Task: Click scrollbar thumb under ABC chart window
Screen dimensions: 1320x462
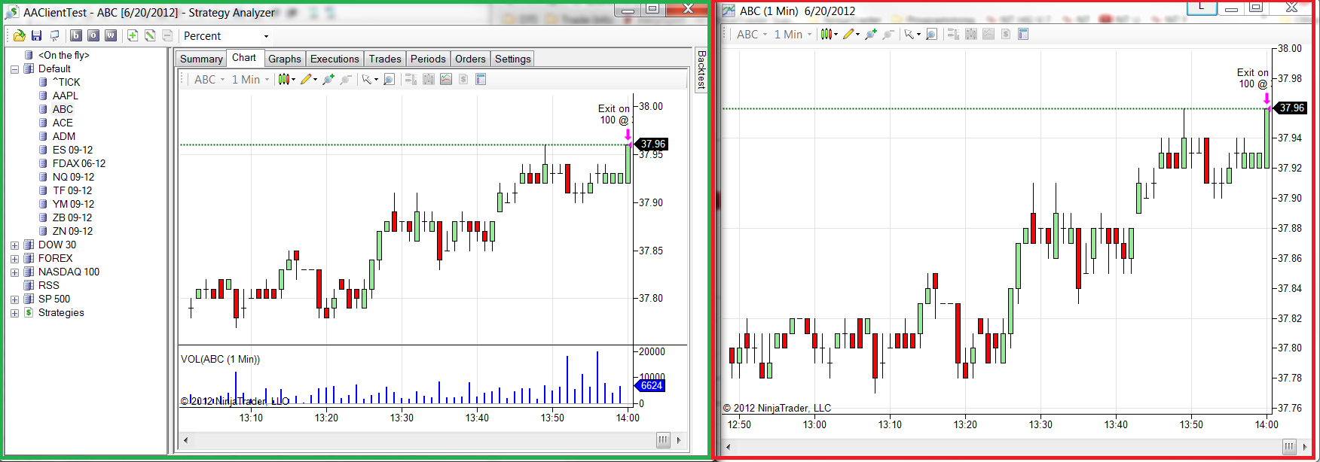Action: [1289, 446]
